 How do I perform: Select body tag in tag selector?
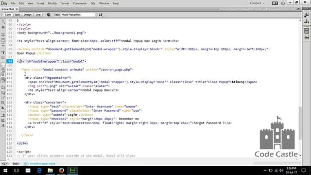(16, 164)
